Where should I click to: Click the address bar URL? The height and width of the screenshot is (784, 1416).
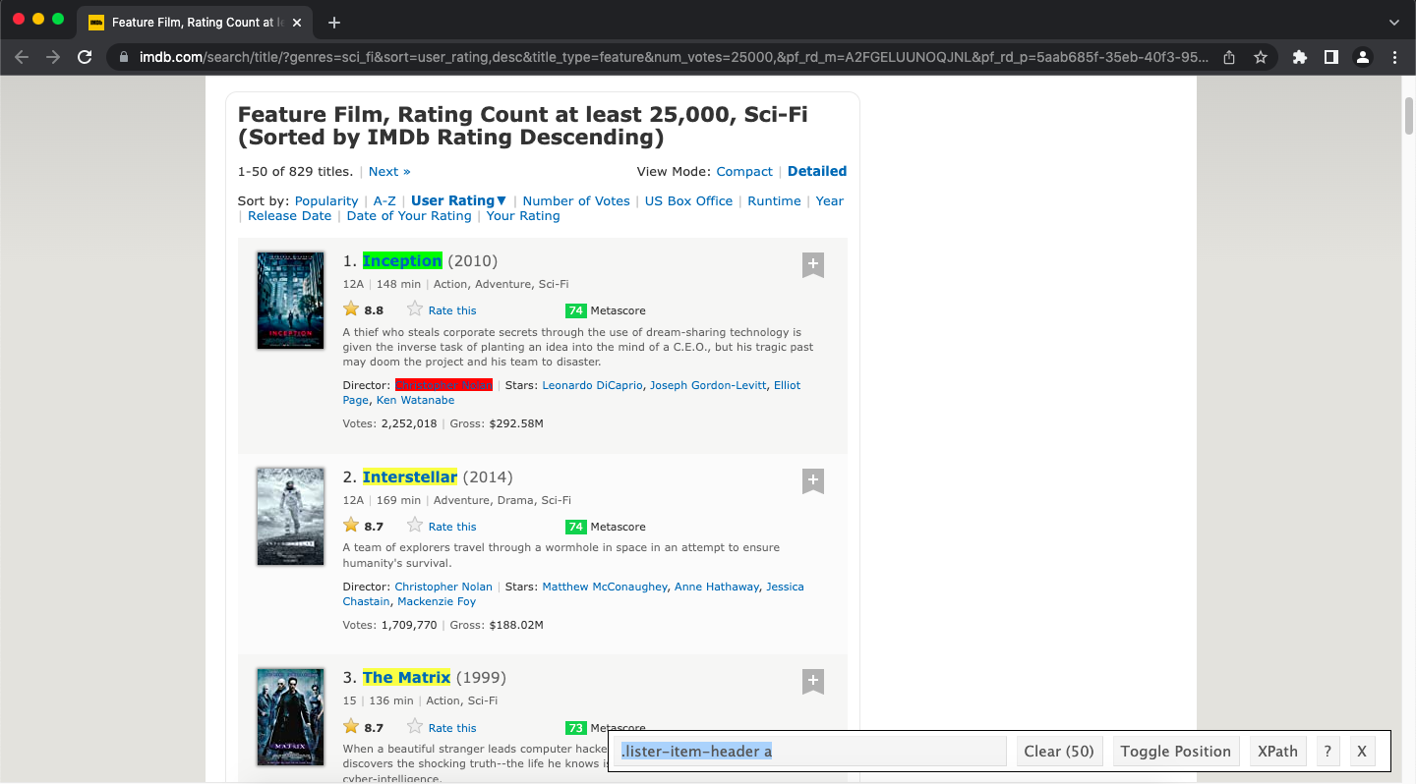click(x=674, y=57)
